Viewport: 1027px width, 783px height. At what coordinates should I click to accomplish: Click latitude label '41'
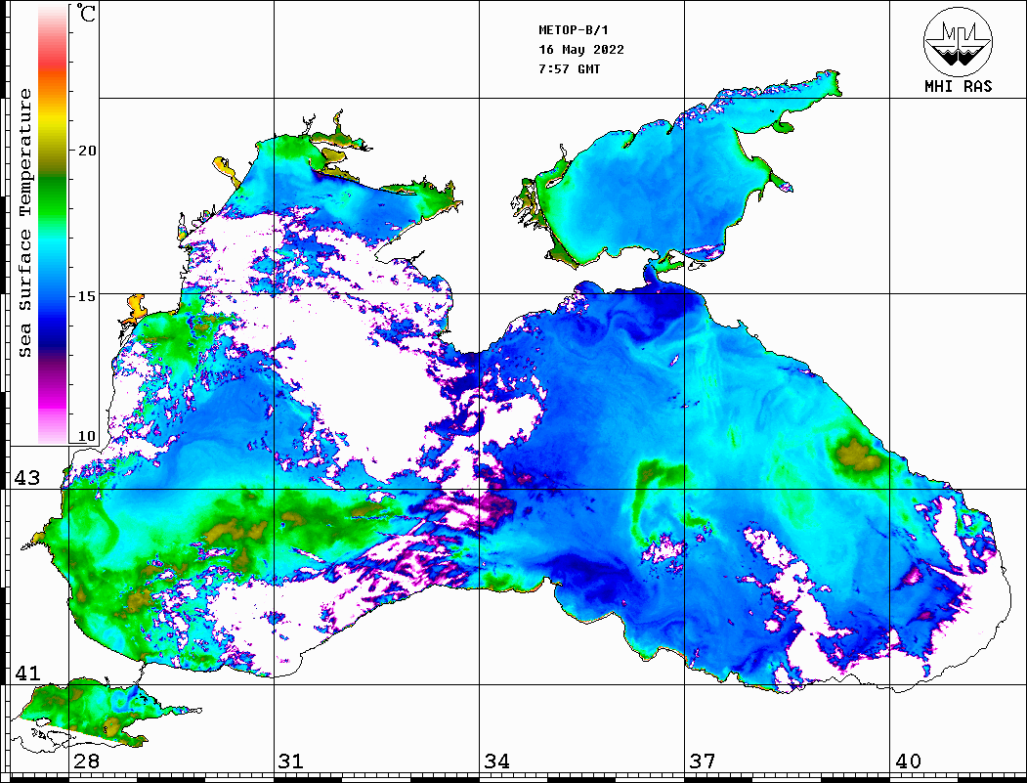27,673
